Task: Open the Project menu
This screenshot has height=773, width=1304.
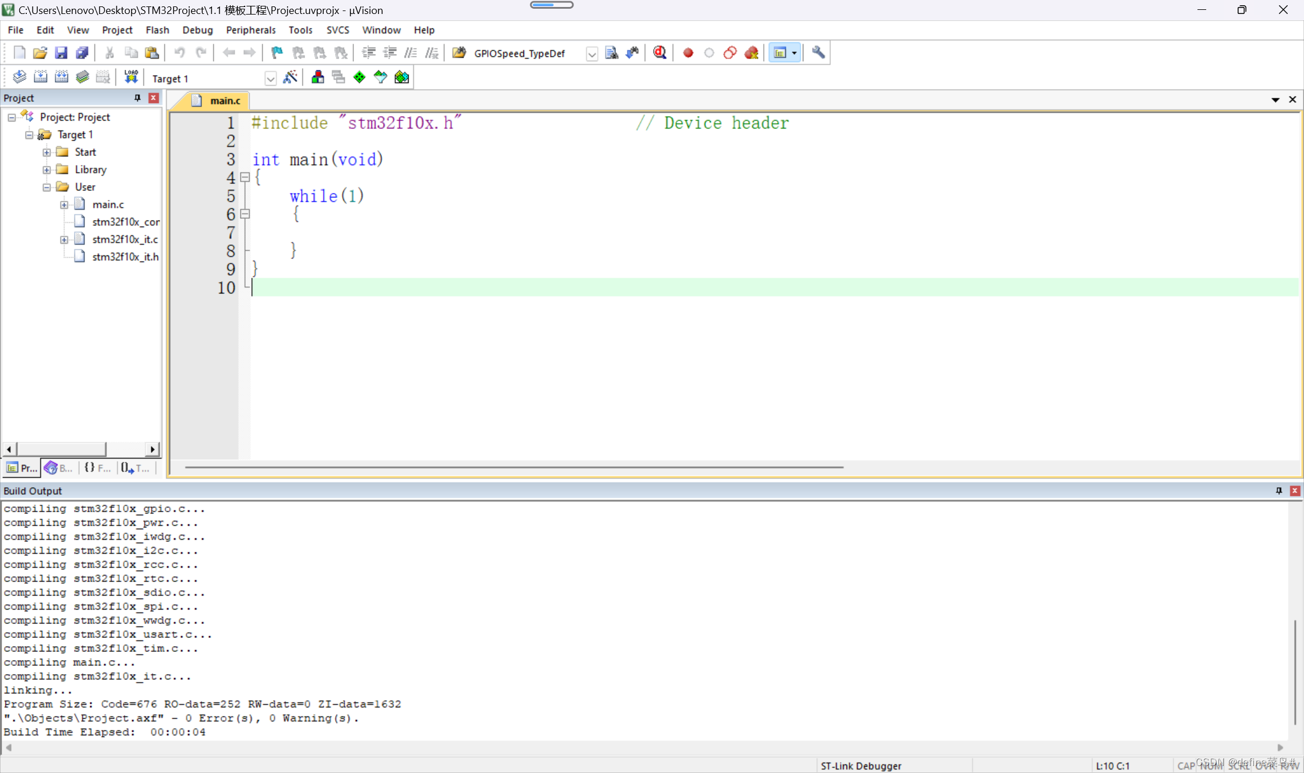Action: [117, 30]
